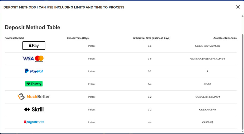
Task: Click Withdrawal Time (Business Days) header
Action: click(x=151, y=38)
